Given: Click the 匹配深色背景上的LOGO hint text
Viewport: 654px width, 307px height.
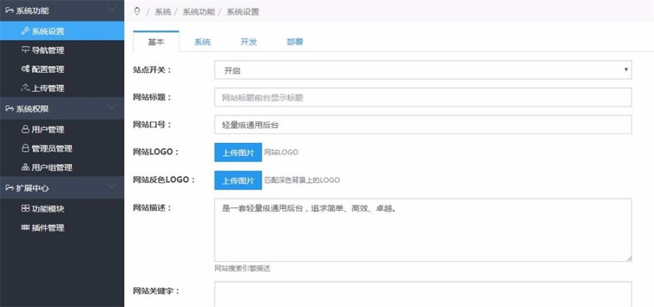Looking at the screenshot, I should [302, 181].
